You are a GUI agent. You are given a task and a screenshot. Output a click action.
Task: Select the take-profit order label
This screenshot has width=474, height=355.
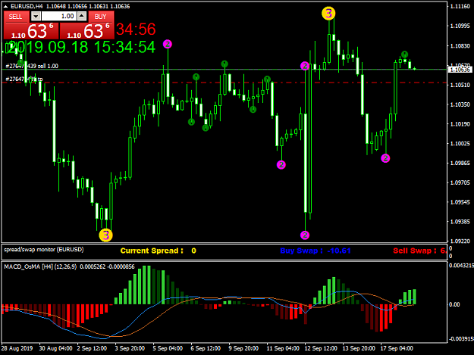click(x=24, y=79)
